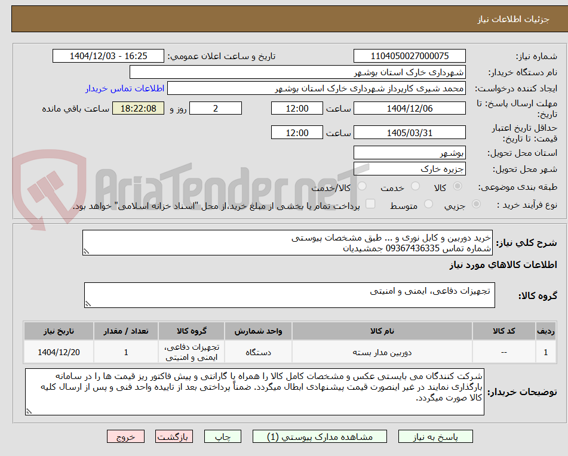Click the شماره نیاز number field
Screen dimensions: 568x456
coord(409,56)
